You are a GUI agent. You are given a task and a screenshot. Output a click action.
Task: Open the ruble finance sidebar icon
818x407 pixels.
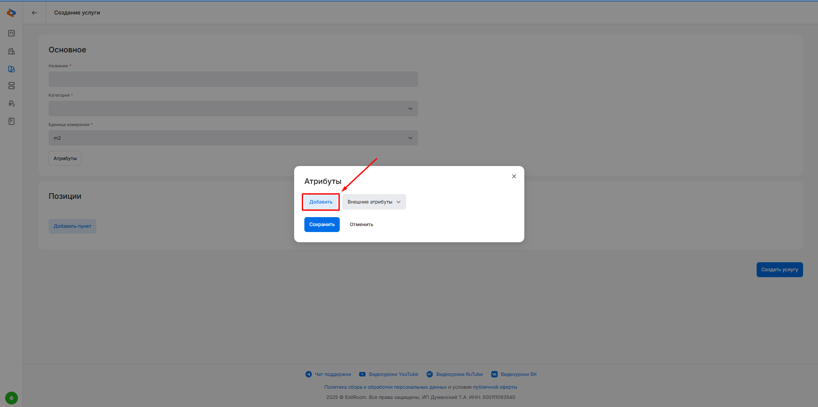click(12, 103)
